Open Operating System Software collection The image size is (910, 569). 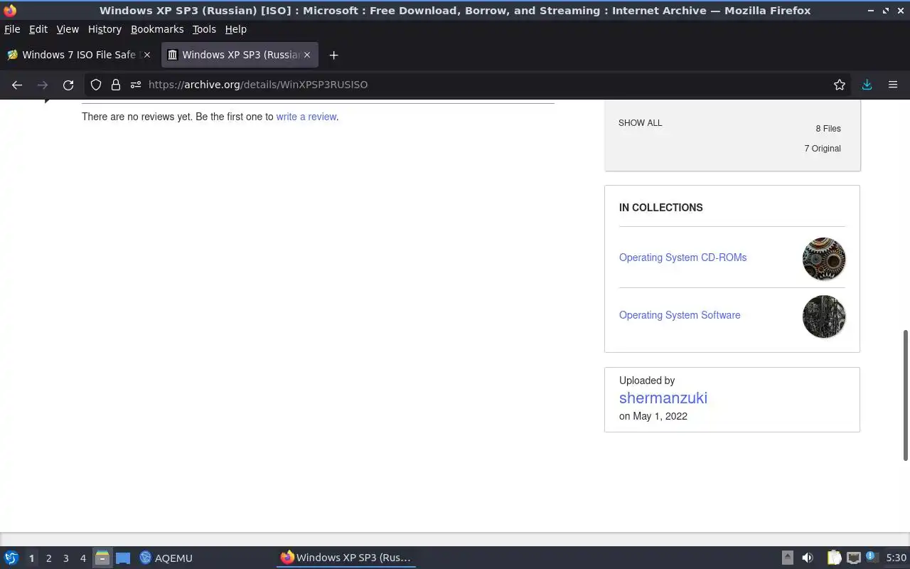(680, 315)
